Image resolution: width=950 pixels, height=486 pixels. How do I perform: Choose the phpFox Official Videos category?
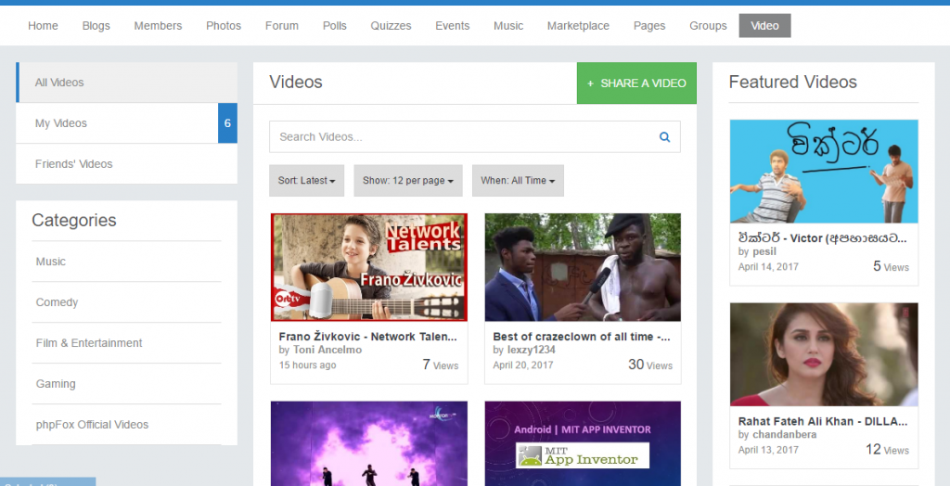pyautogui.click(x=92, y=424)
